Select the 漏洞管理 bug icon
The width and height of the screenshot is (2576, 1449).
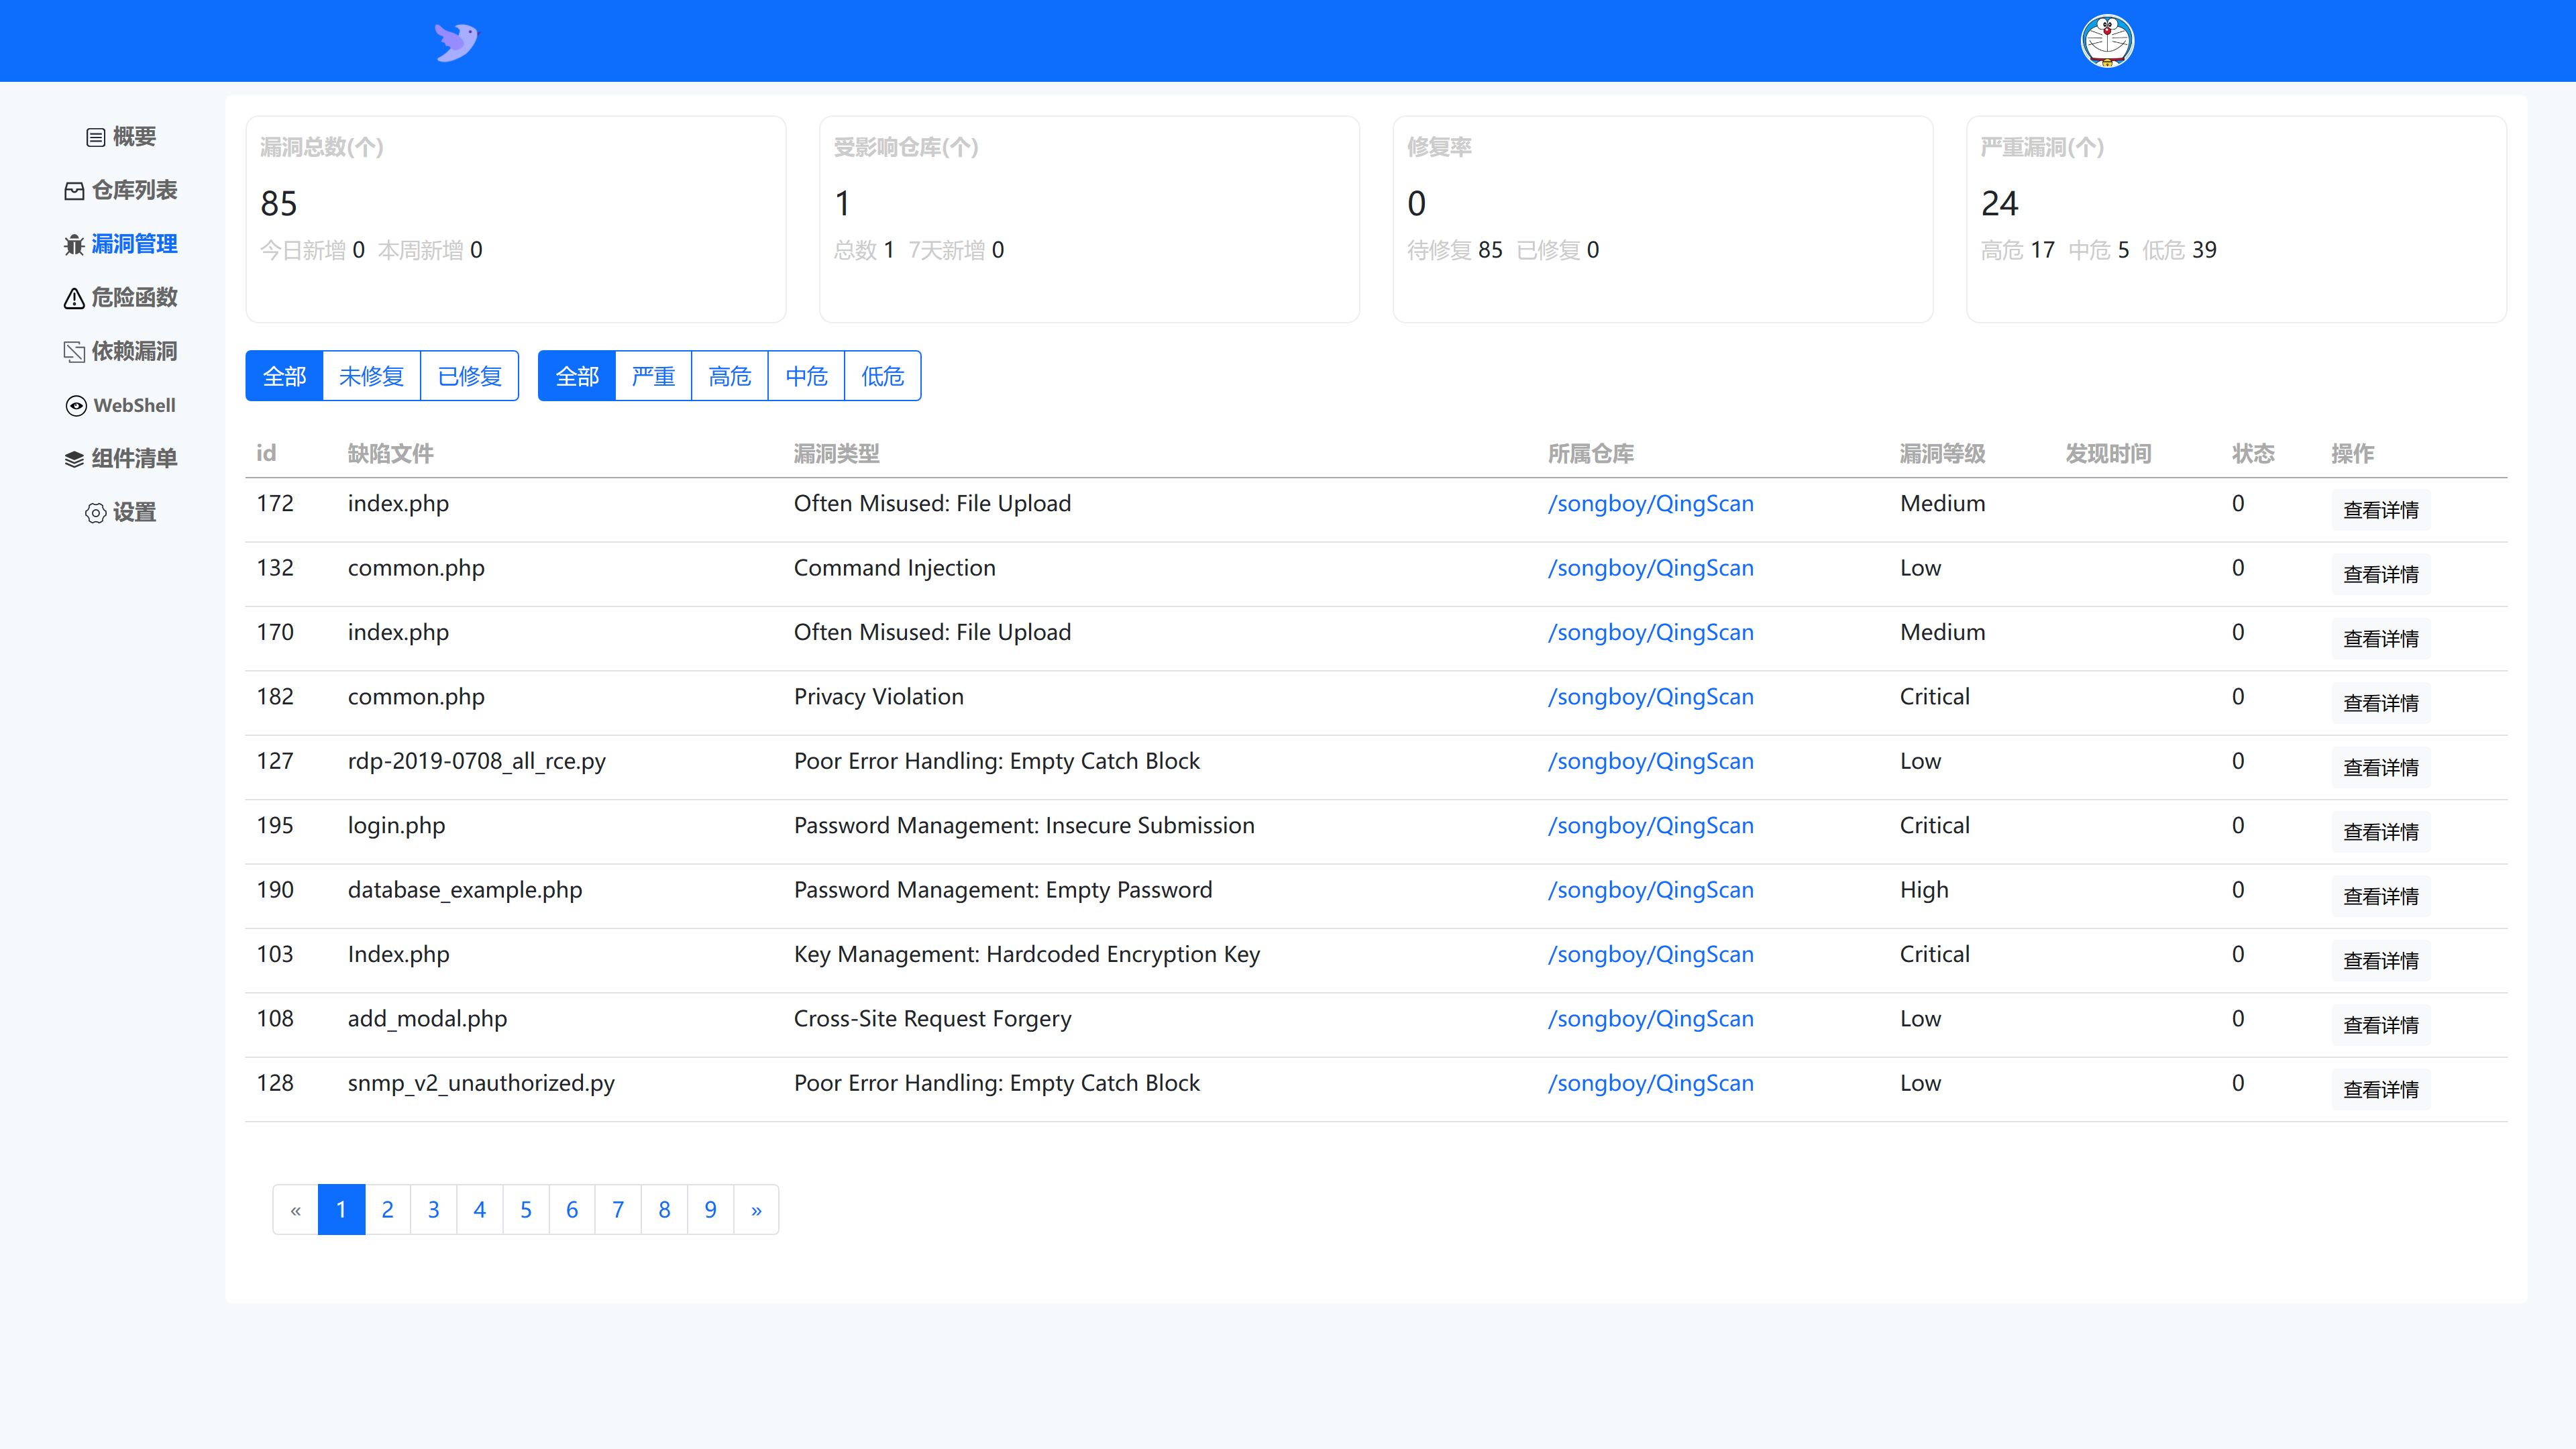(74, 245)
